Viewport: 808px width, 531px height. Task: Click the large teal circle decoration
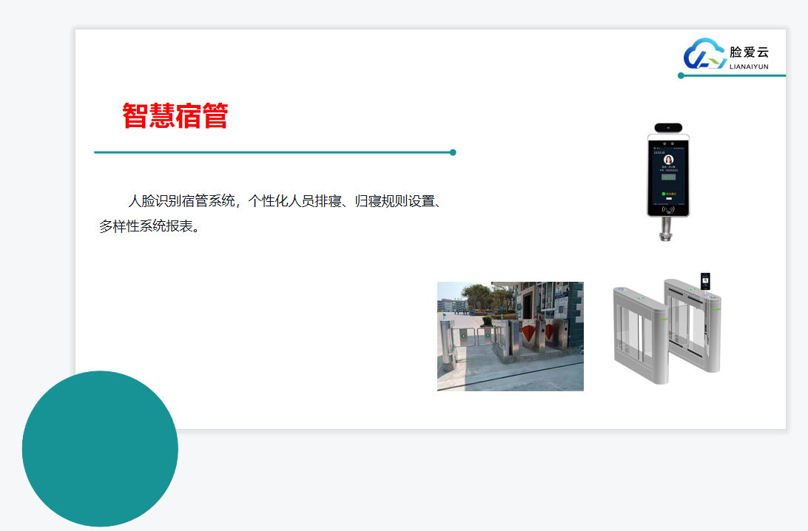tap(100, 448)
